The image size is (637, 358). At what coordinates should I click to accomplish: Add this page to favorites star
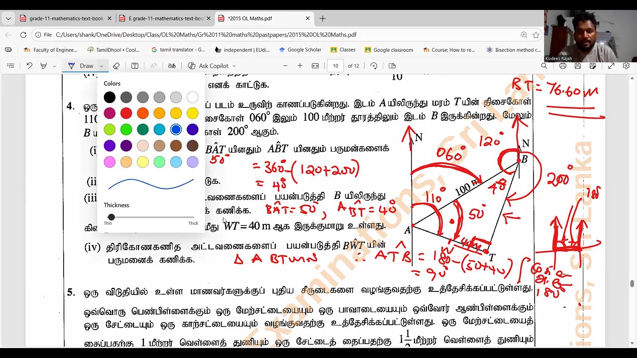tap(536, 35)
